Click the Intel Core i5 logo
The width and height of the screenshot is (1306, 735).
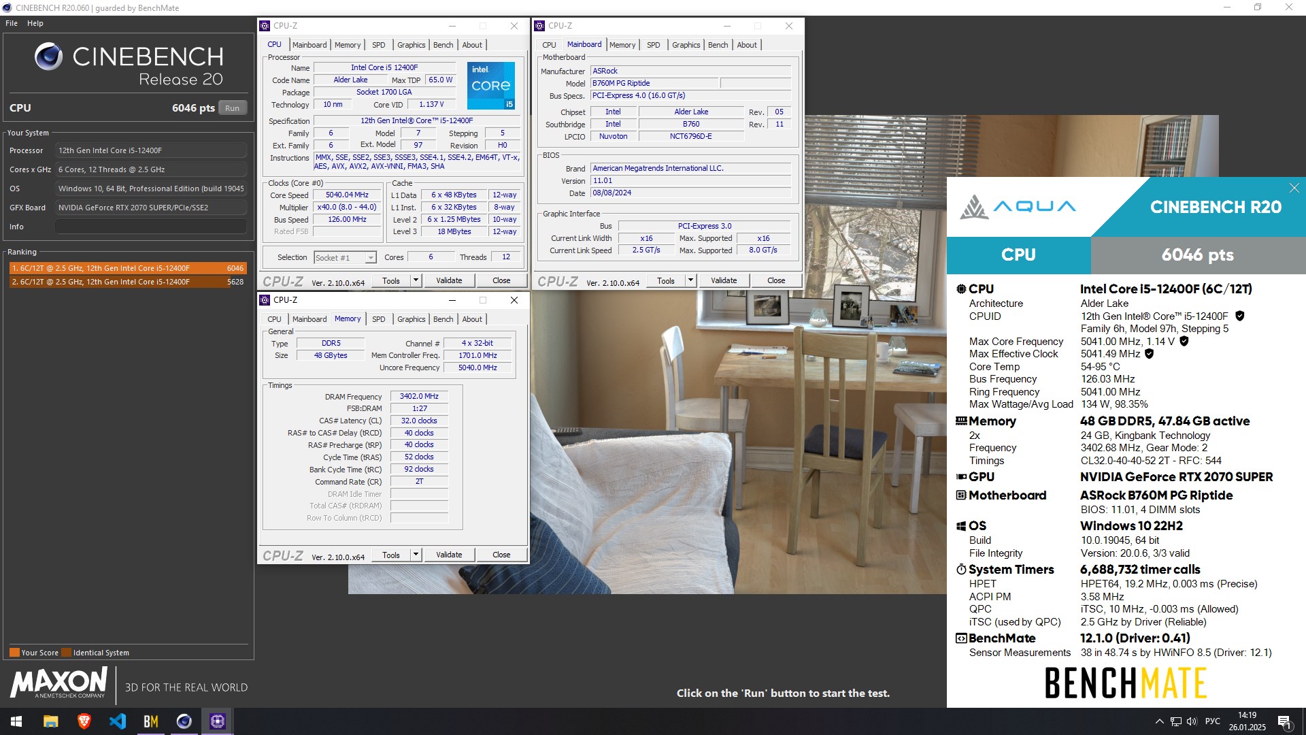tap(491, 85)
